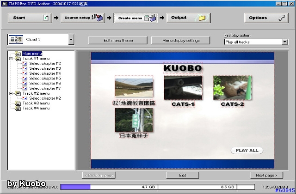The height and width of the screenshot is (194, 296).
Task: Collapse the Track #2 menu node
Action: (11, 93)
